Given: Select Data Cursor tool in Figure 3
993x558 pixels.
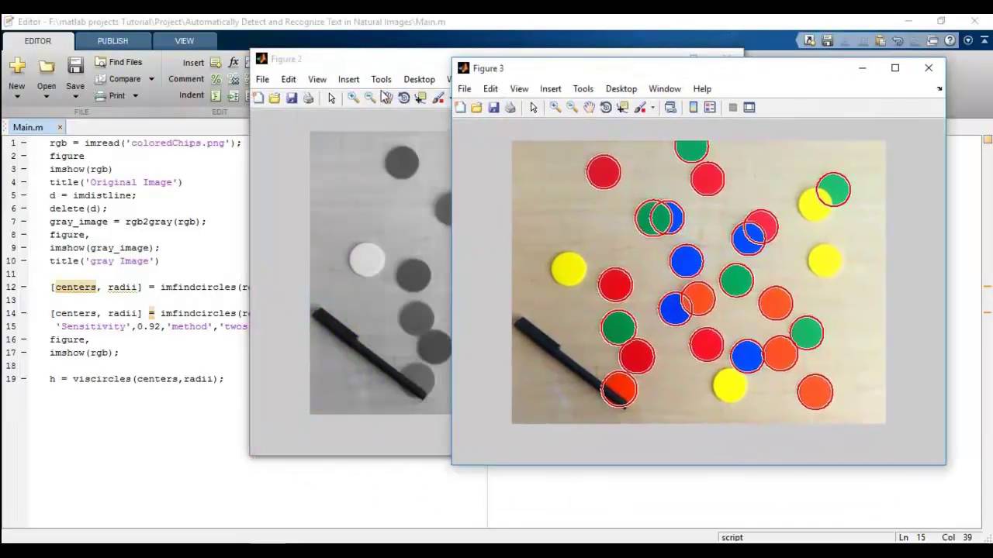Looking at the screenshot, I should [623, 108].
